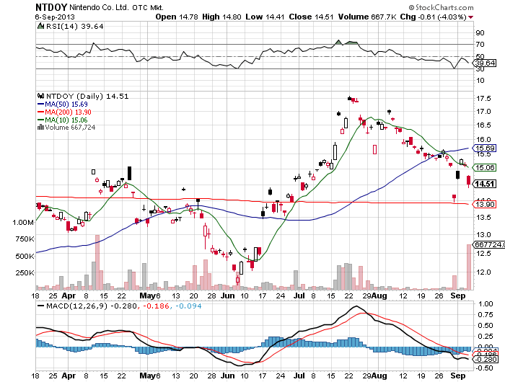Image resolution: width=505 pixels, height=382 pixels.
Task: Click the 'MA(200) 13.90' legend text
Action: click(x=68, y=112)
